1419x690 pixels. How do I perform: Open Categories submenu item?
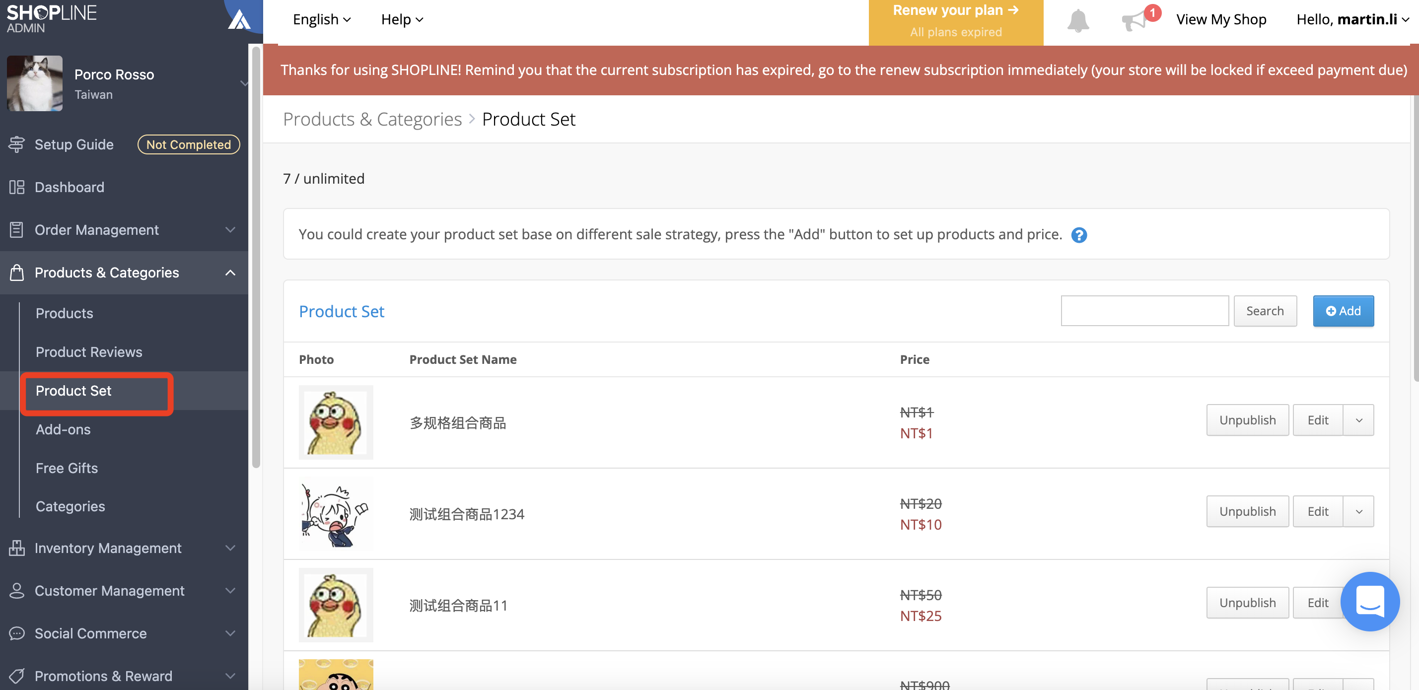pyautogui.click(x=70, y=507)
